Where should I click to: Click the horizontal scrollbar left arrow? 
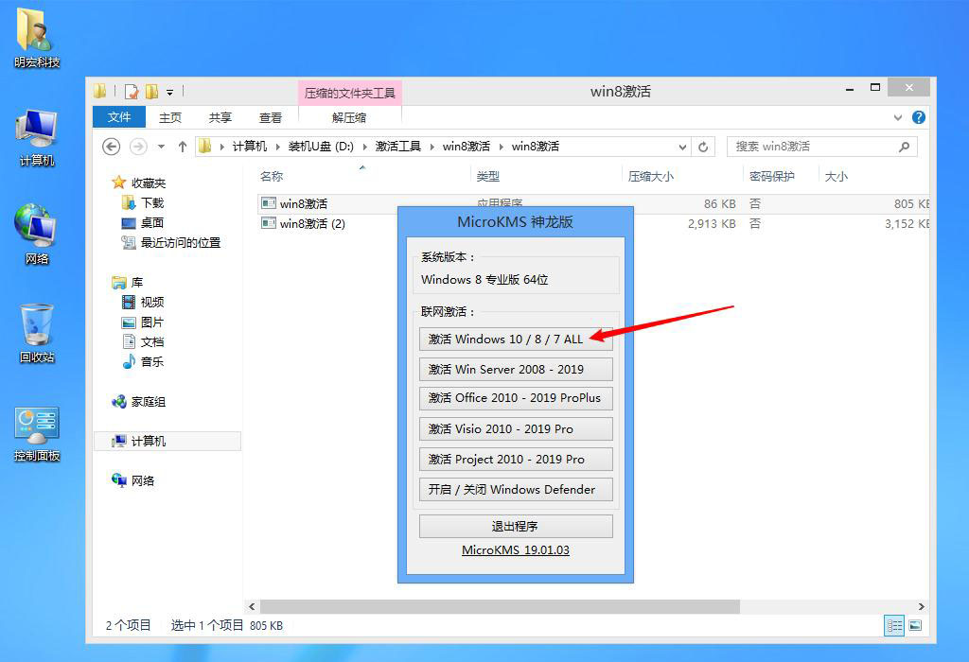[252, 607]
